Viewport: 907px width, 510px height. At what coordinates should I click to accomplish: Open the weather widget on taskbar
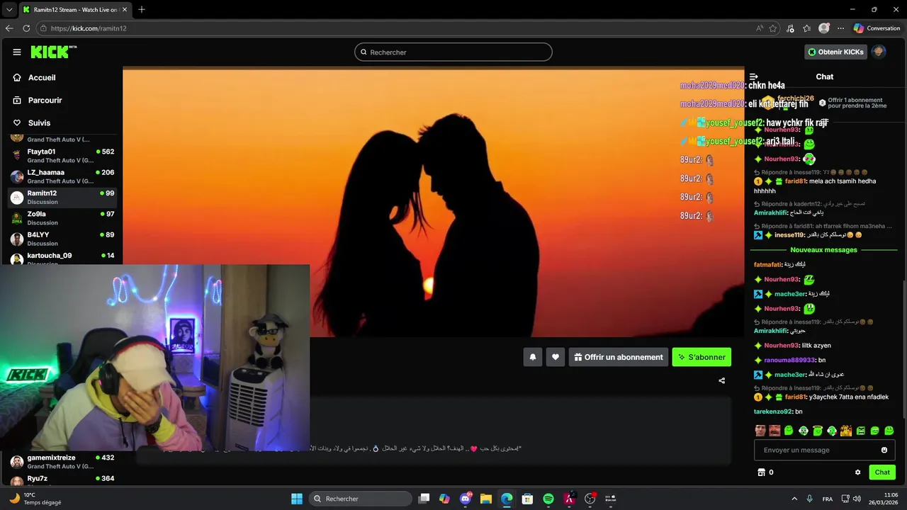pos(34,499)
